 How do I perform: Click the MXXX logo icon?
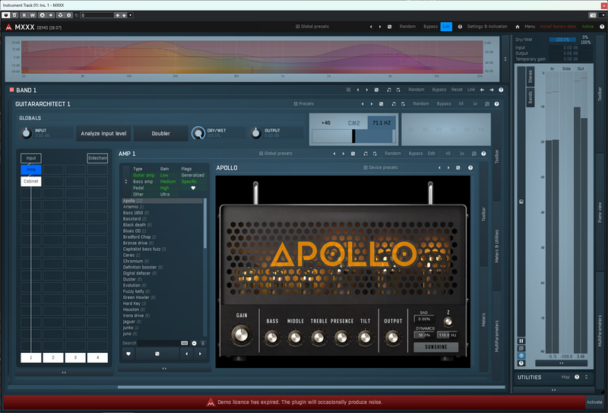tap(8, 27)
